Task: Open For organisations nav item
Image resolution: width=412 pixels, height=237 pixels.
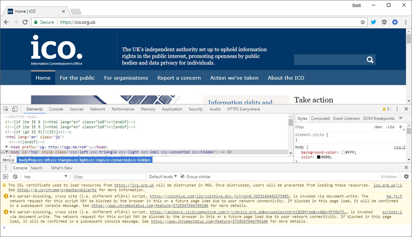Action: click(126, 78)
